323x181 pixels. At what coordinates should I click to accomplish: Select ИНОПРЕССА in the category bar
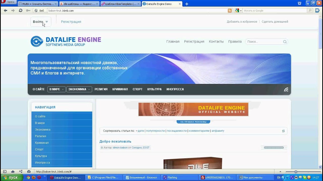[175, 89]
